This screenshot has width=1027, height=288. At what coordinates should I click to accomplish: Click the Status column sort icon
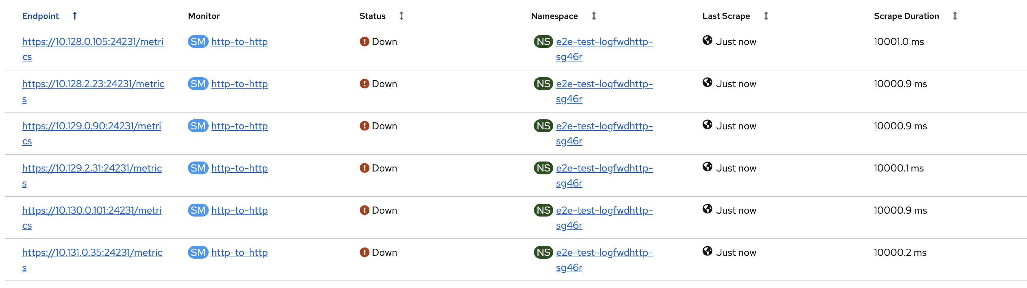point(401,16)
